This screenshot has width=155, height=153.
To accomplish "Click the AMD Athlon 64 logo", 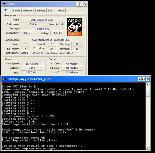I will pos(74,27).
